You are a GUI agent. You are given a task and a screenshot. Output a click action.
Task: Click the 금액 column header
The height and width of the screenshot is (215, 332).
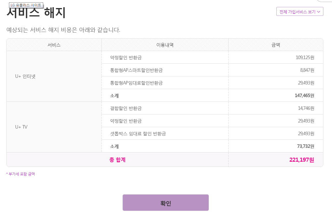tap(276, 45)
